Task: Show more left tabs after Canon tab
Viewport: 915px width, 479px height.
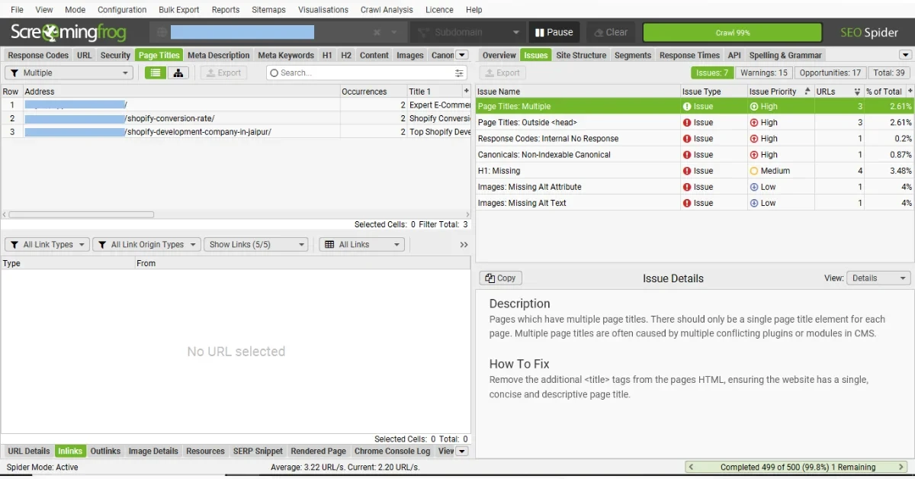Action: [461, 55]
